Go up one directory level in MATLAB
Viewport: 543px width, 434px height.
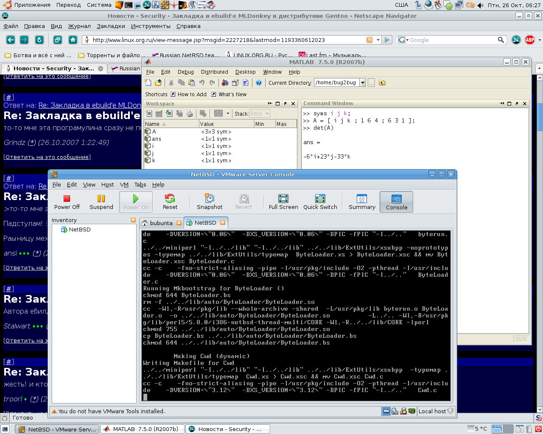point(382,83)
